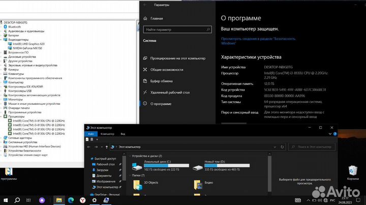Select the Батареи battery icon
The height and width of the screenshot is (205, 366).
point(6,35)
